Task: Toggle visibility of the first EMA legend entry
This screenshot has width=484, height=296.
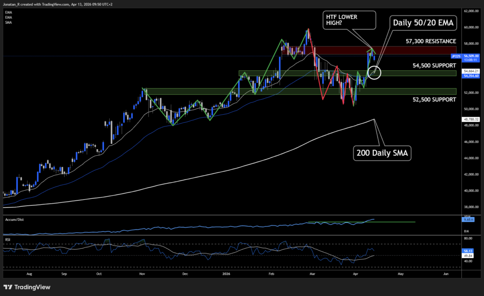Action: 9,13
